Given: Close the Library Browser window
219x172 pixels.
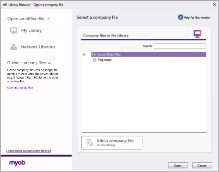Looking at the screenshot, I should [x=215, y=4].
